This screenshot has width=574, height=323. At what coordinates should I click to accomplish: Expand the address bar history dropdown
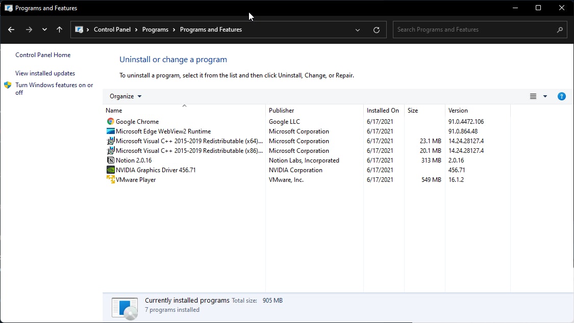coord(358,30)
